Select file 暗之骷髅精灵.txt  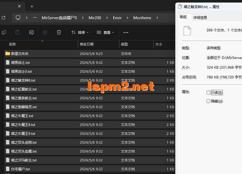click(90, 107)
